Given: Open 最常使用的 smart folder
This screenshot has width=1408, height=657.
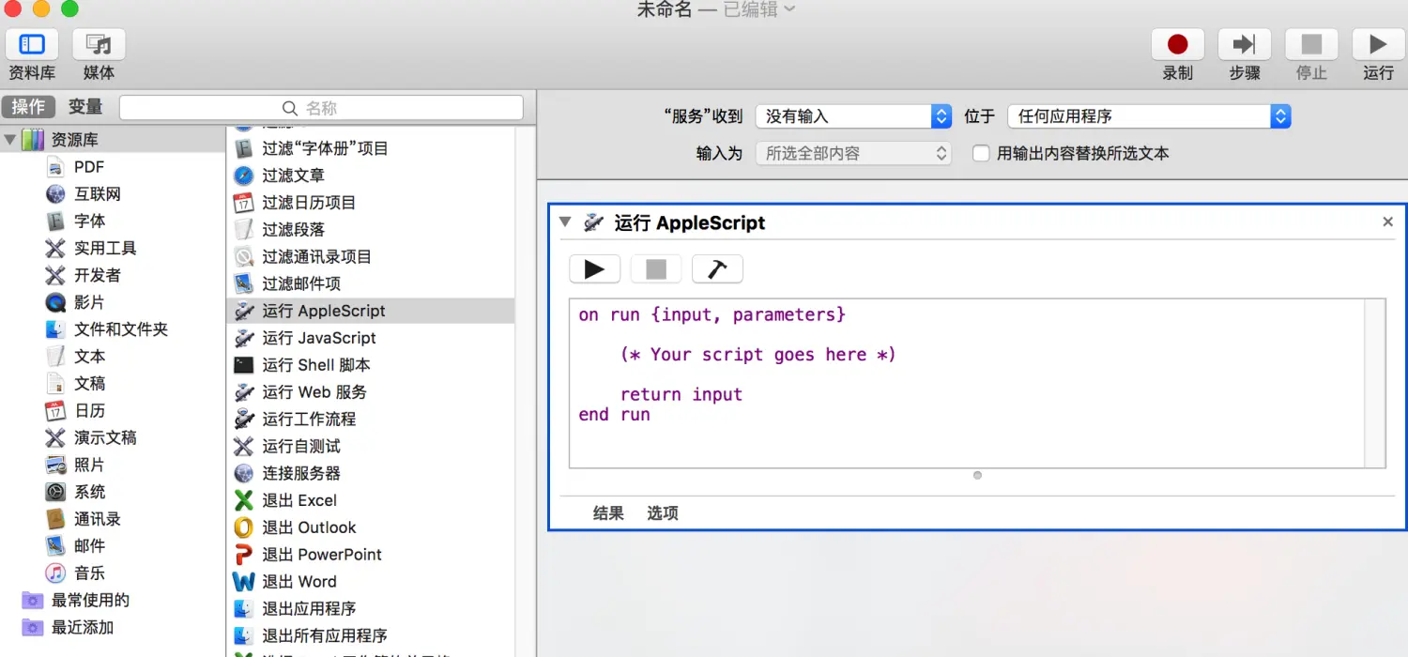Looking at the screenshot, I should [75, 601].
